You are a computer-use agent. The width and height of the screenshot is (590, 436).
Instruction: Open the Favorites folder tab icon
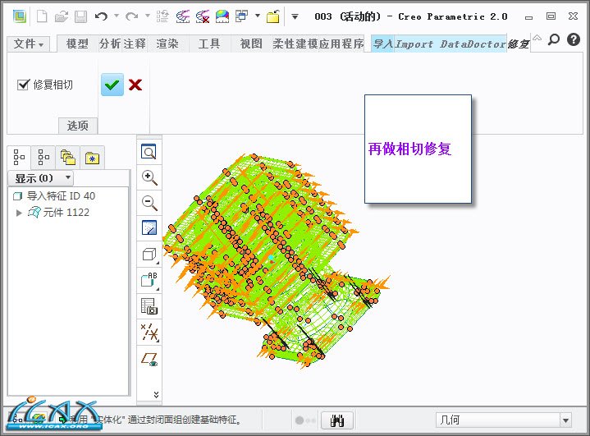92,157
